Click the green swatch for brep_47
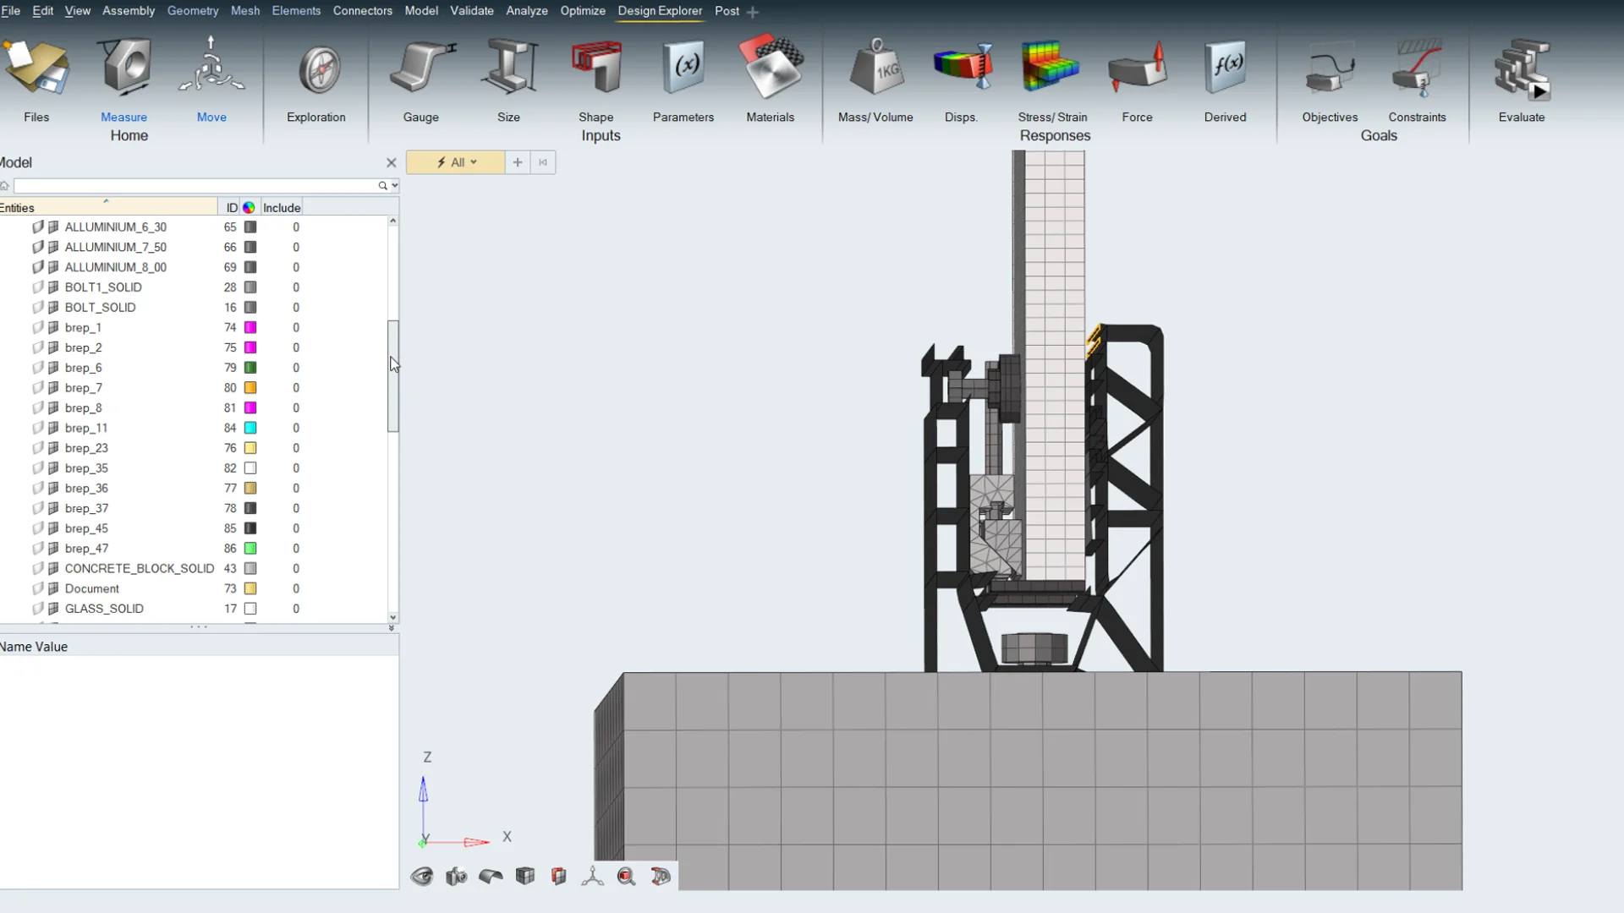1624x913 pixels. (x=250, y=549)
